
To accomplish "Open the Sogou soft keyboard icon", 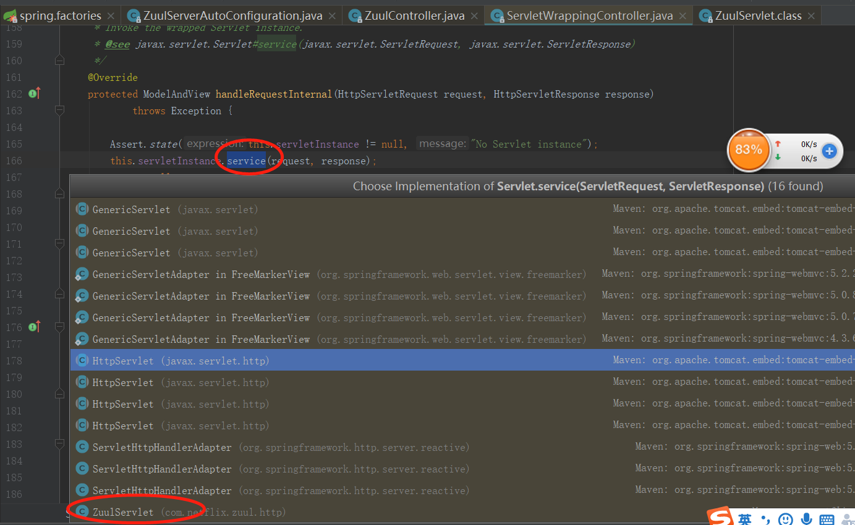I will tap(827, 519).
